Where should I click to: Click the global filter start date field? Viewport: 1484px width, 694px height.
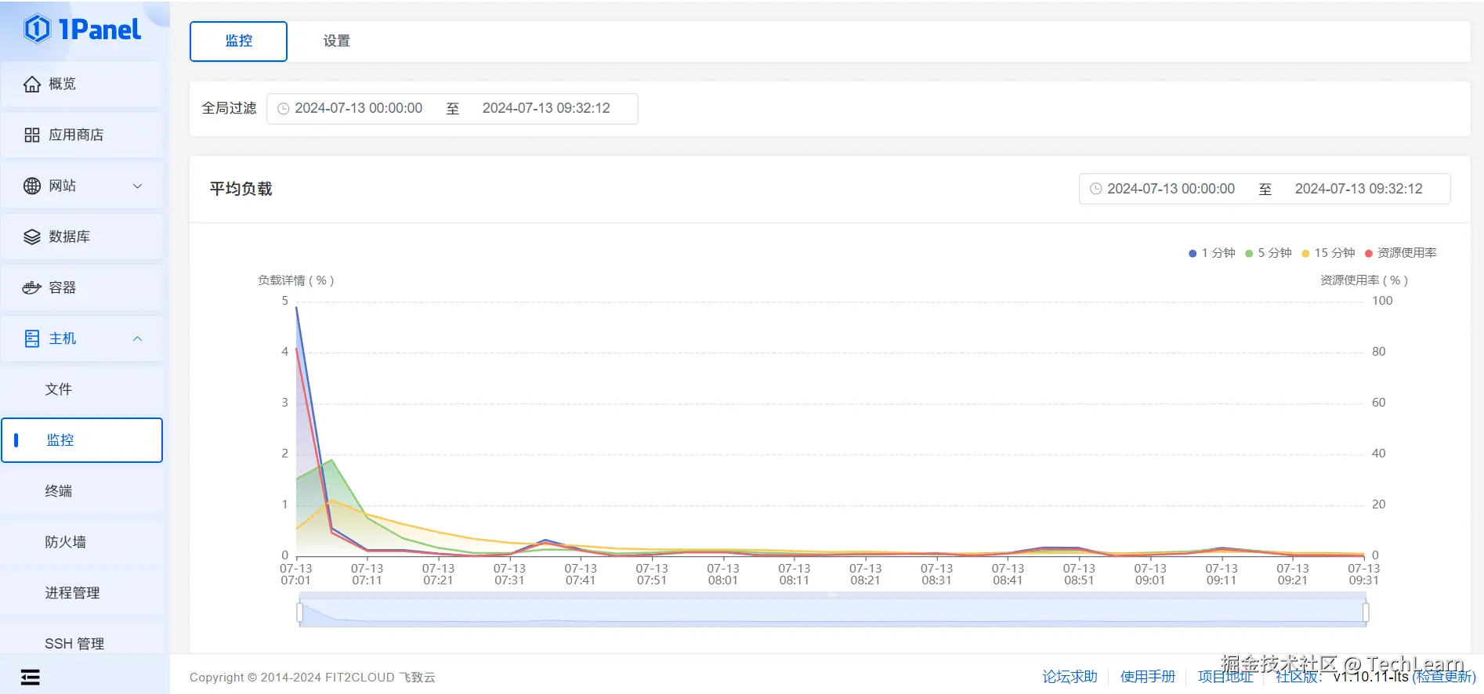tap(358, 108)
